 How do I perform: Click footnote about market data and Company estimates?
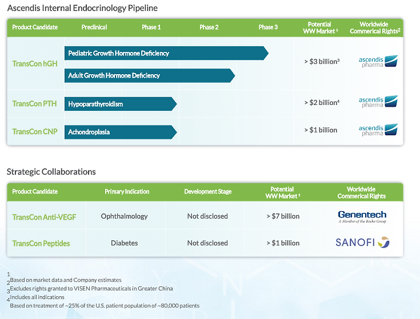[x=65, y=280]
